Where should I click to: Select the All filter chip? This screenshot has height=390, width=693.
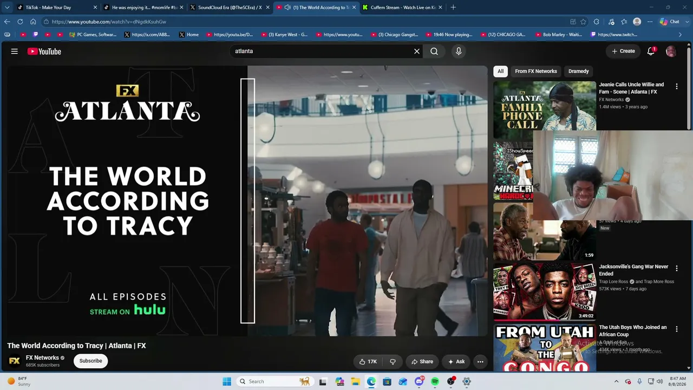pos(501,71)
